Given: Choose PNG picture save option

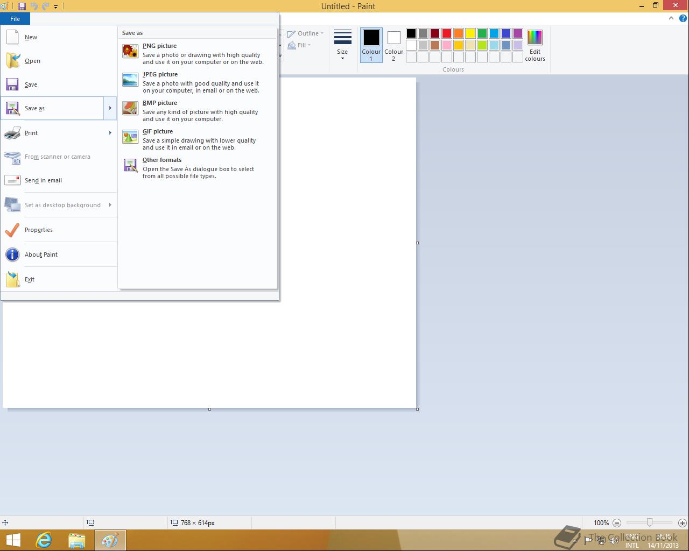Looking at the screenshot, I should [x=197, y=54].
